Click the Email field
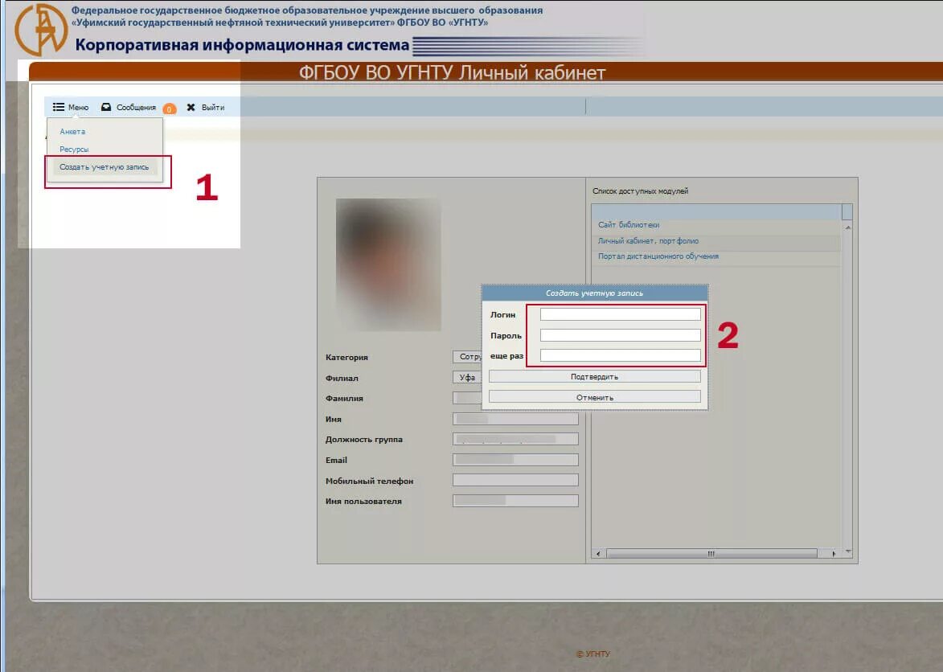 [x=515, y=460]
